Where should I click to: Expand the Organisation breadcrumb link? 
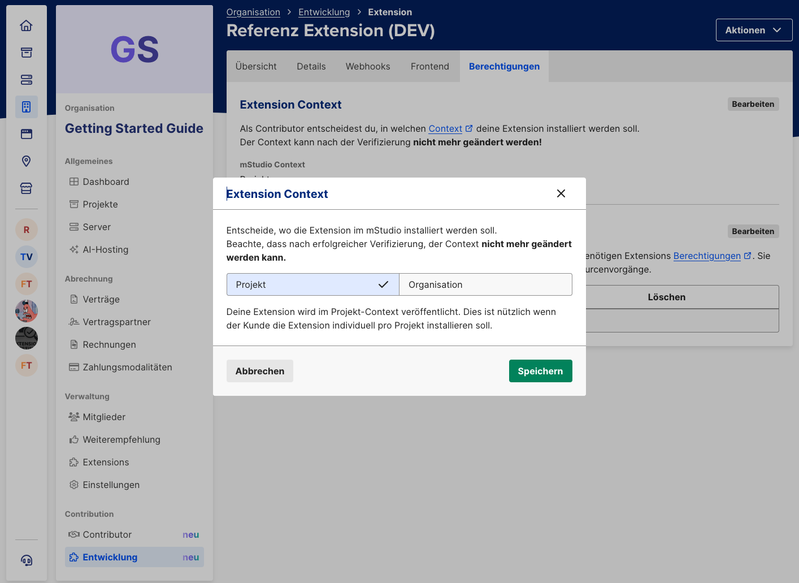(x=253, y=12)
